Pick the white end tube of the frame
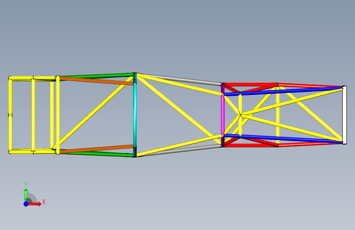 (x=344, y=115)
